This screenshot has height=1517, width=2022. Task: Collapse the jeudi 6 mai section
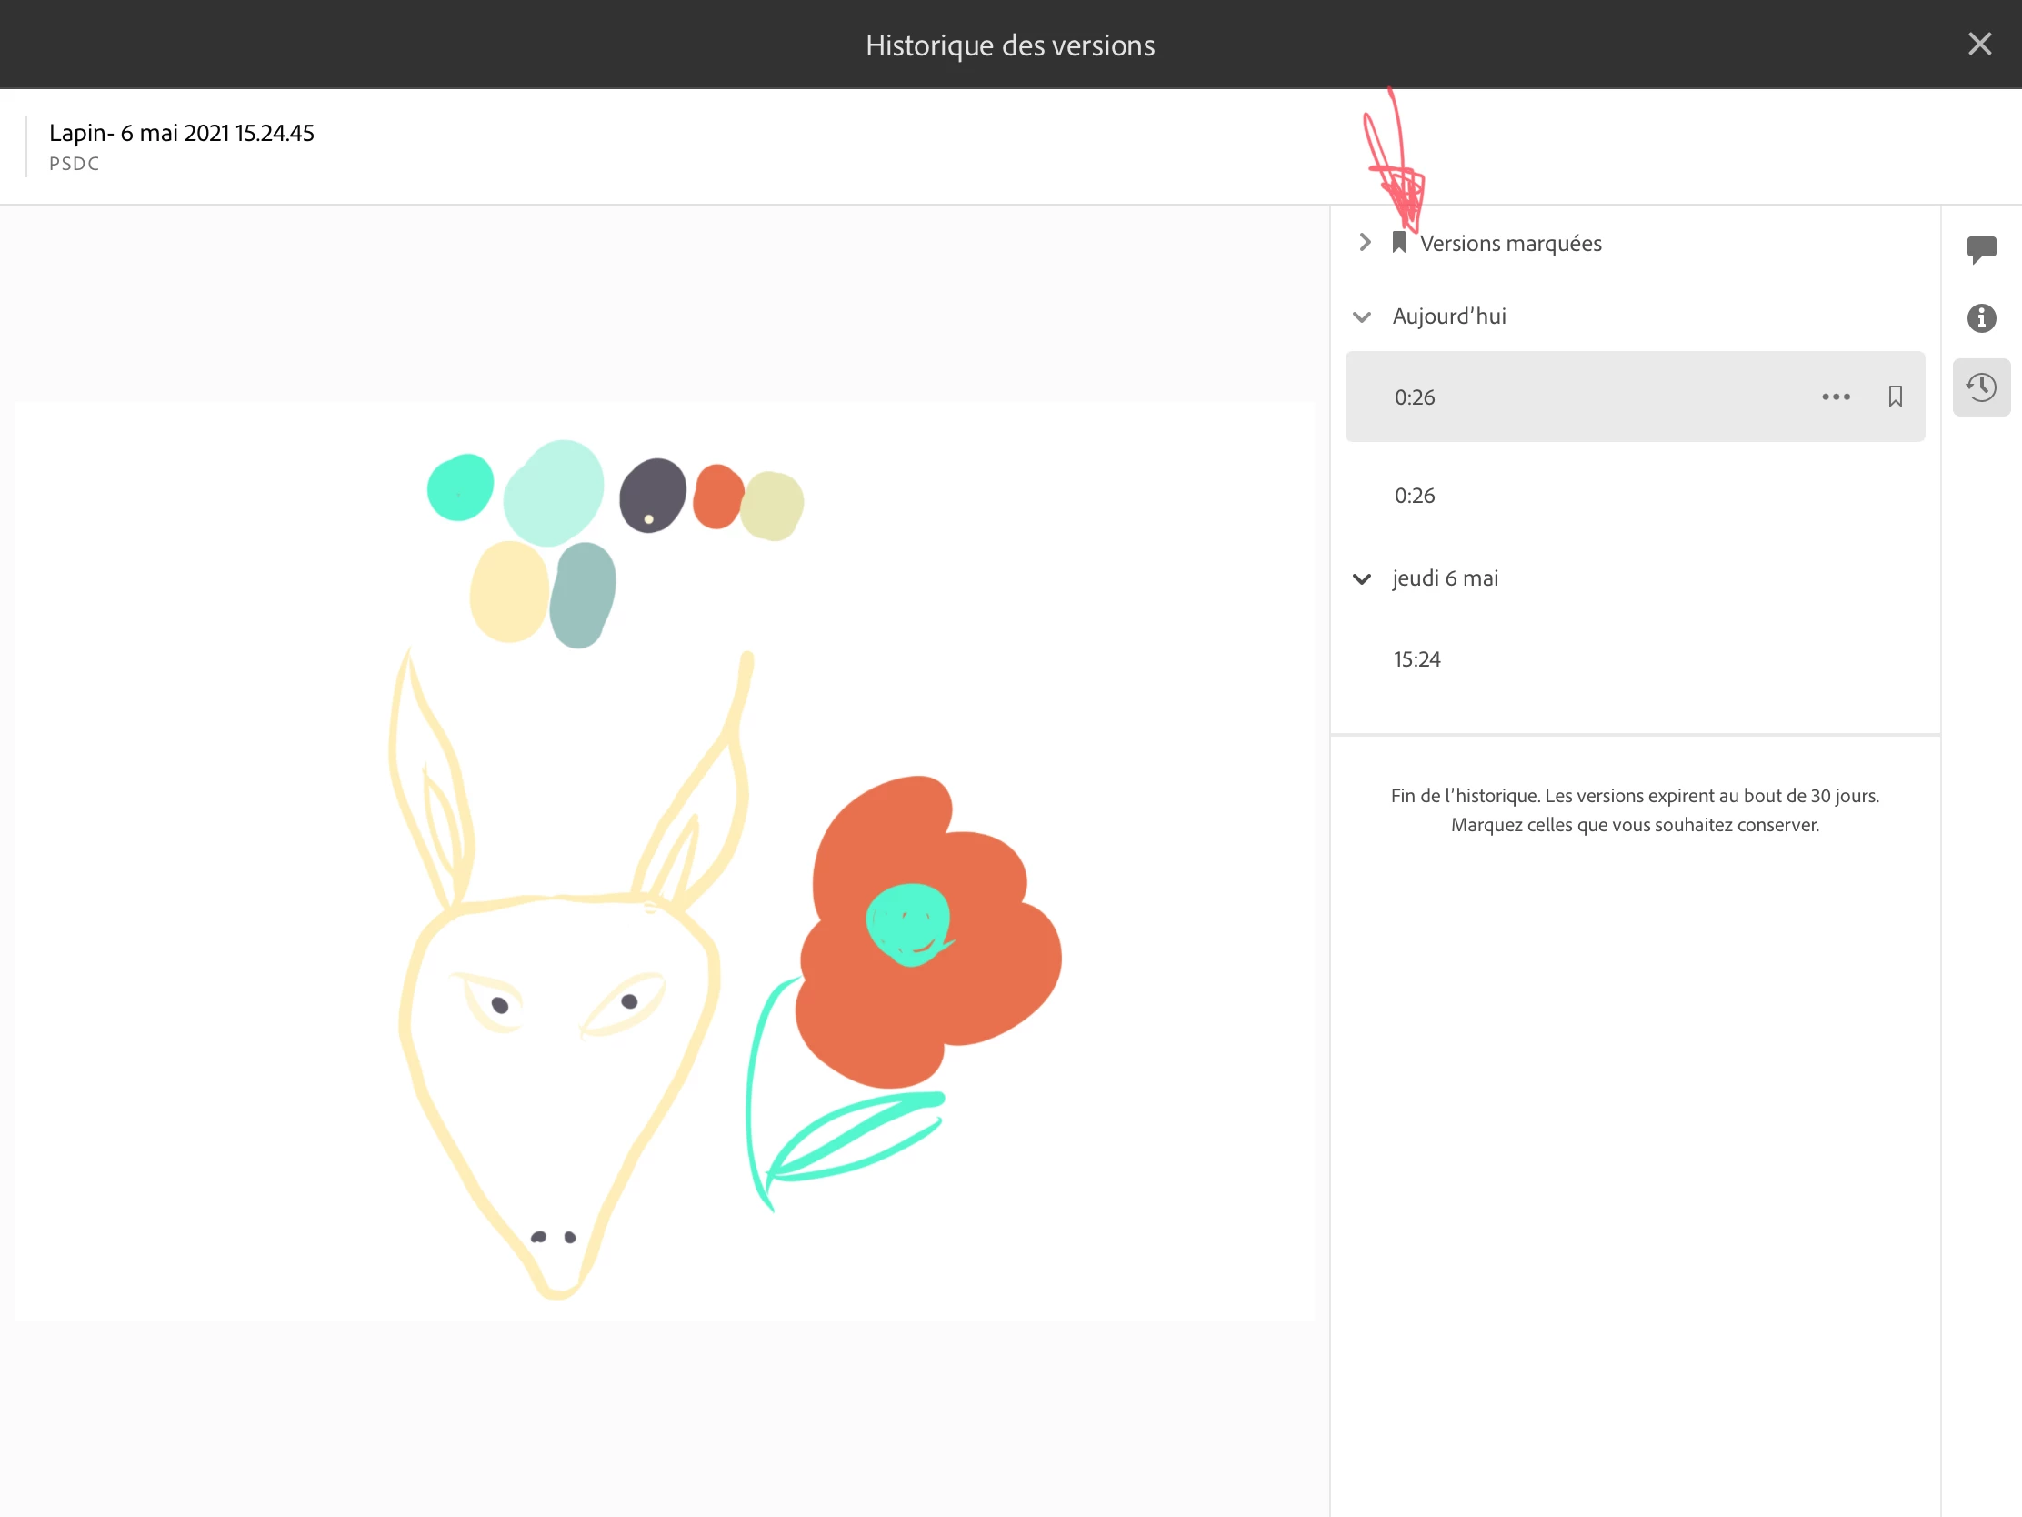tap(1362, 578)
